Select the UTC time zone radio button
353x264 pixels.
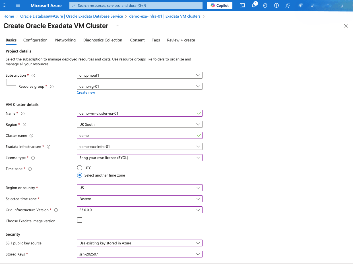pos(80,167)
